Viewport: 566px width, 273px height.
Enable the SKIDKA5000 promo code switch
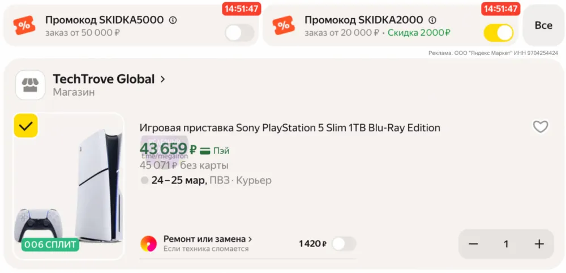[x=239, y=33]
